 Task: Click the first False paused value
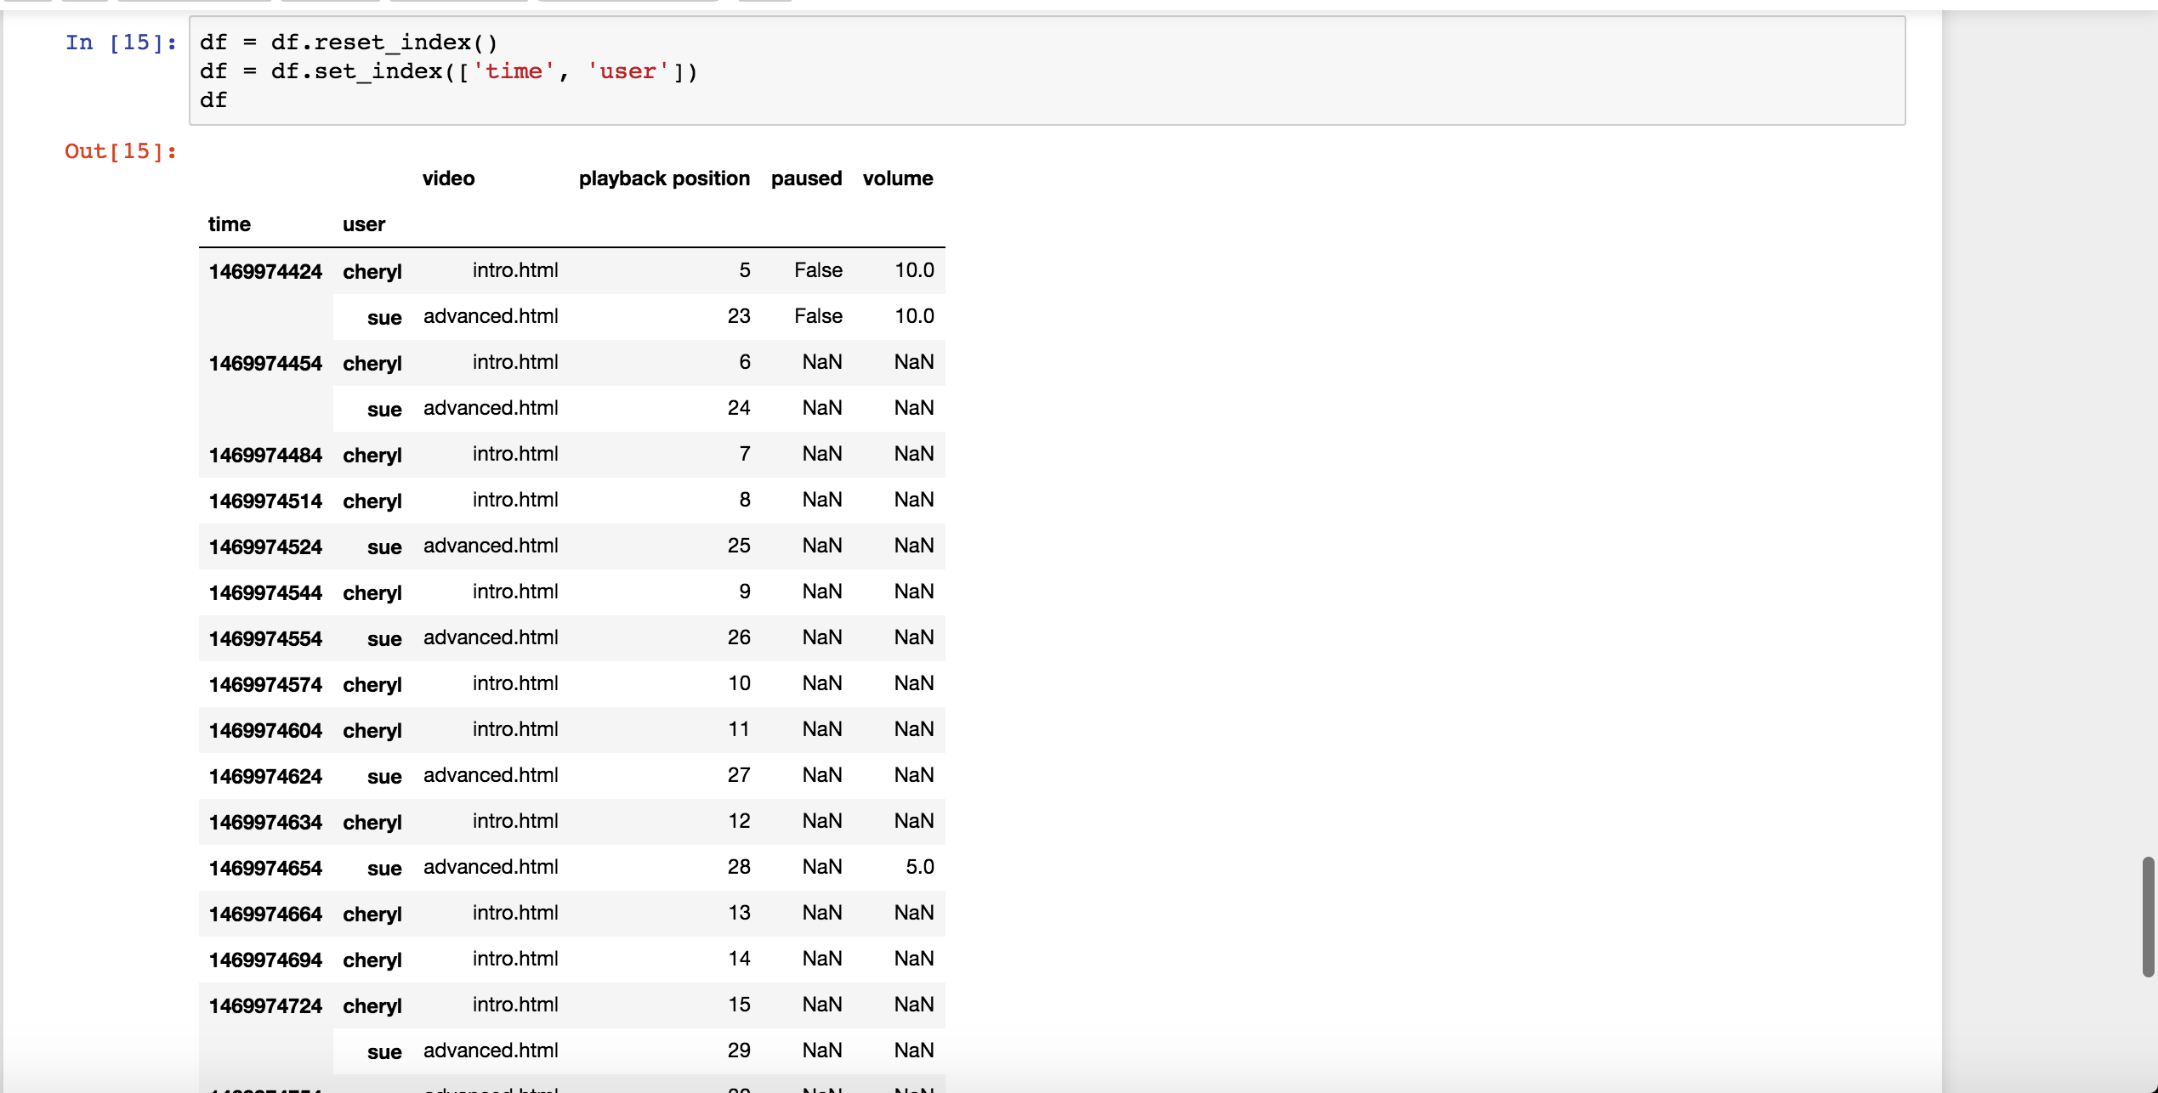[818, 270]
